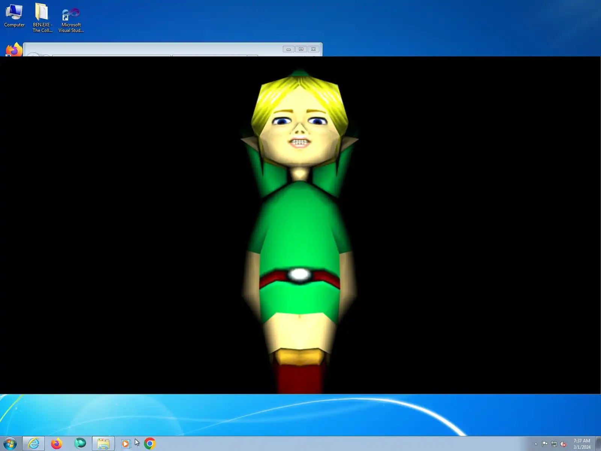The height and width of the screenshot is (451, 601).
Task: Launch Firefox from the taskbar
Action: (x=57, y=443)
